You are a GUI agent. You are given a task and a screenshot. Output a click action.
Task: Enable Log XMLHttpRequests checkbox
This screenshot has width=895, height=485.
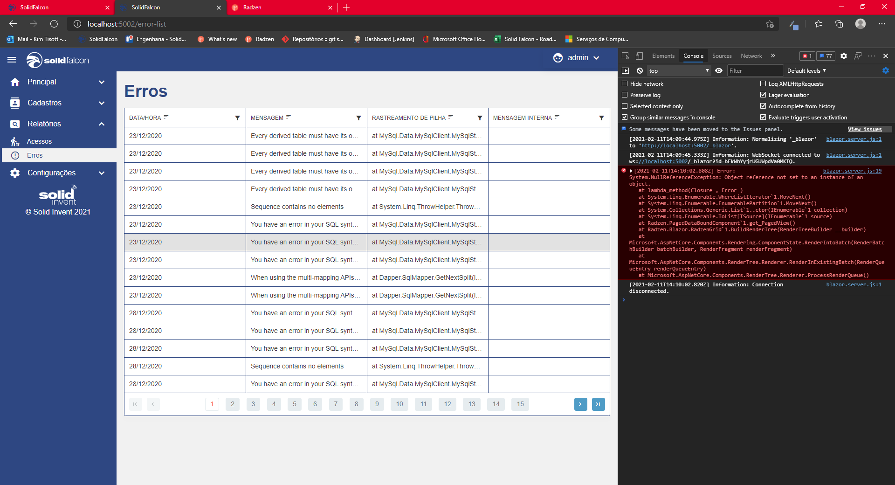[763, 84]
